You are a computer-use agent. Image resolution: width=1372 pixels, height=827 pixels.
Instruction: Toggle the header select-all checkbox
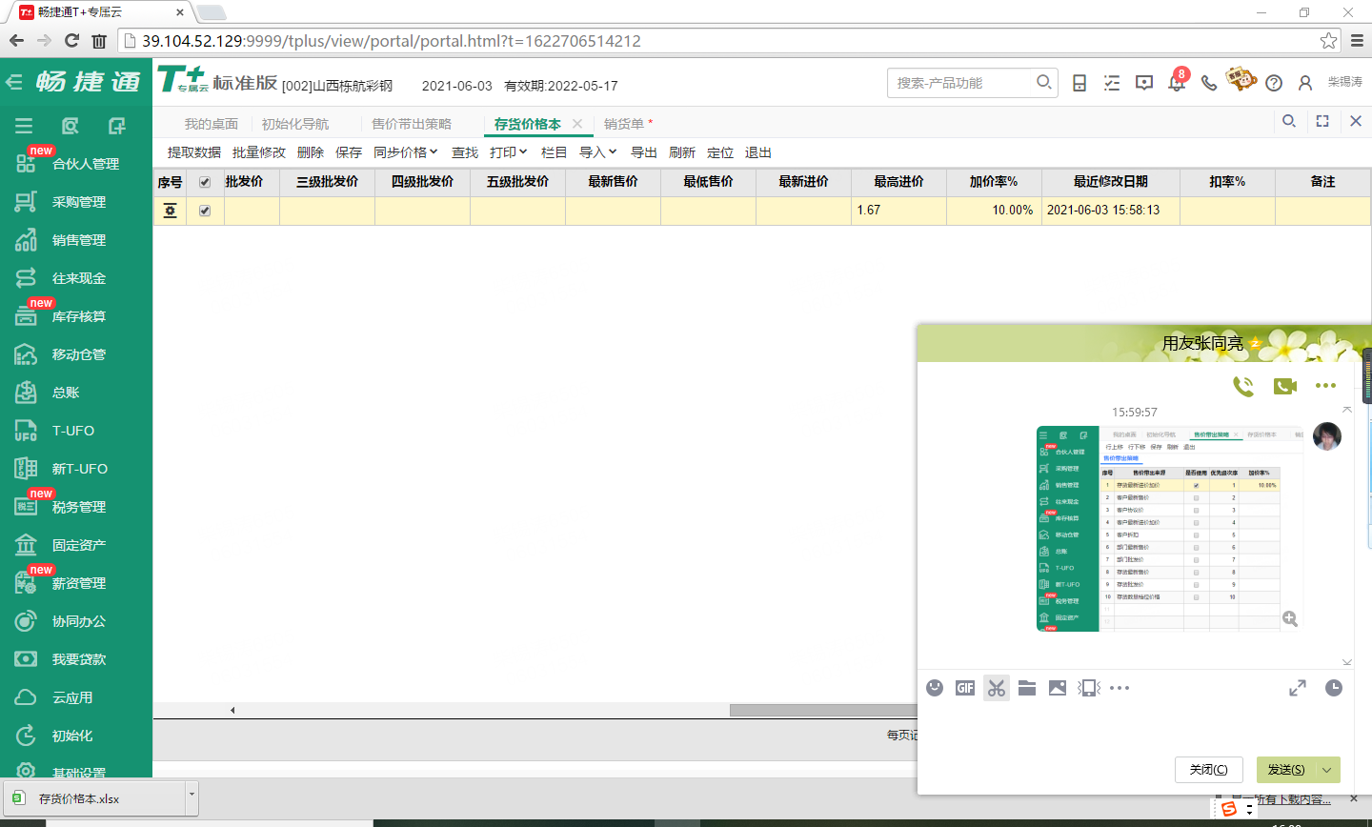[204, 182]
